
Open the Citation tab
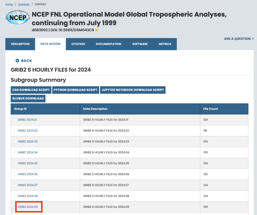click(78, 44)
